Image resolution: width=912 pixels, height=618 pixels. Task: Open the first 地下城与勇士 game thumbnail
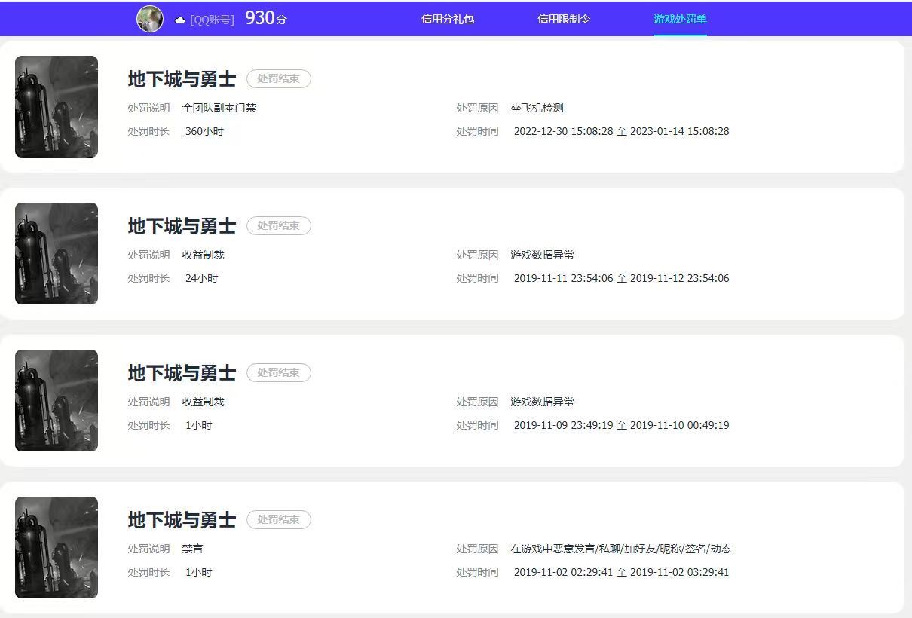[56, 106]
